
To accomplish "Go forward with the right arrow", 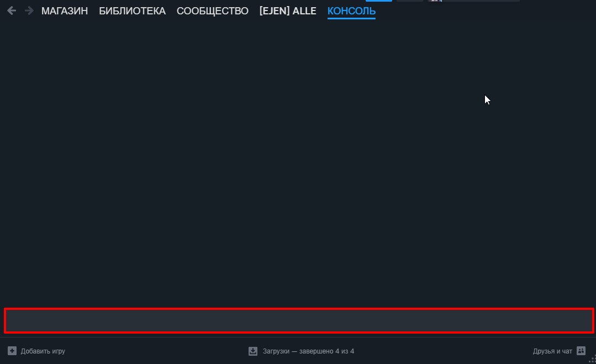I will coord(29,10).
